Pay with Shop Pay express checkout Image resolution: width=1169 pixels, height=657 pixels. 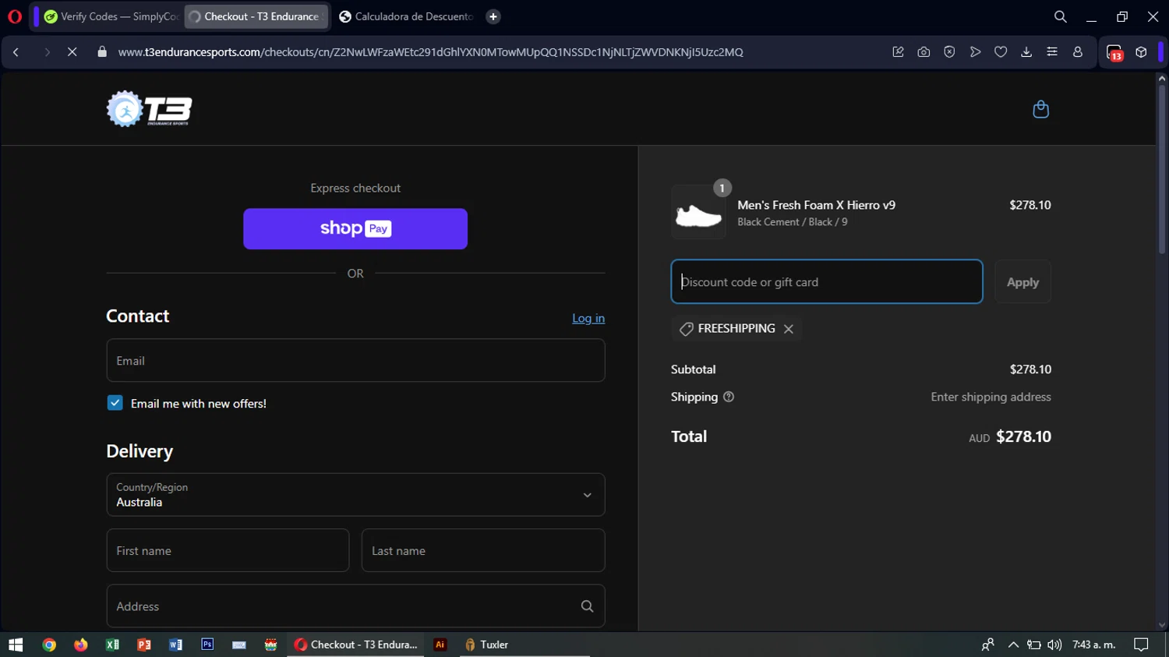pos(355,228)
